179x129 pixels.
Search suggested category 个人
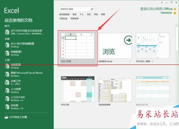tap(82, 14)
